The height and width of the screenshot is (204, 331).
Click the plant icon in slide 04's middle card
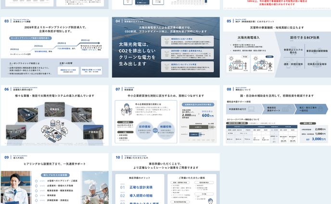pyautogui.click(x=167, y=54)
